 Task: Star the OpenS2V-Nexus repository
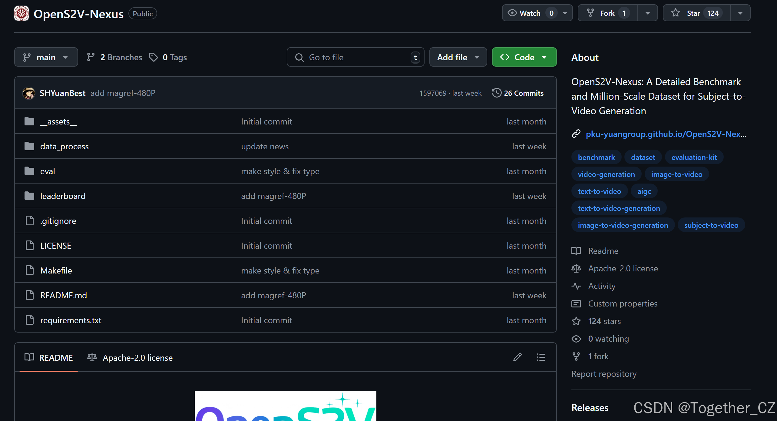[694, 13]
